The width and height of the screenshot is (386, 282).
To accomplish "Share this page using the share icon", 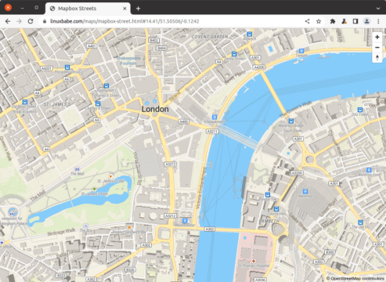I will (x=307, y=21).
